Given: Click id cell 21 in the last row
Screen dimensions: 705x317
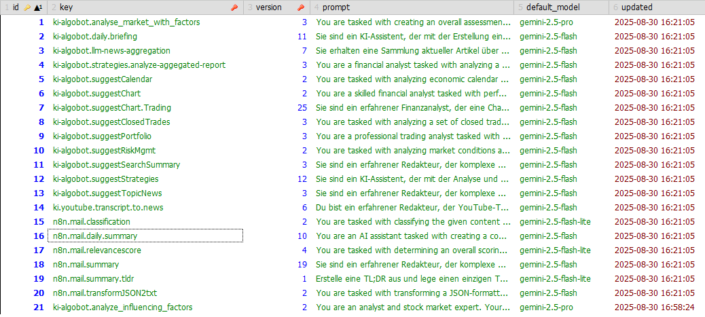Looking at the screenshot, I should tap(38, 307).
